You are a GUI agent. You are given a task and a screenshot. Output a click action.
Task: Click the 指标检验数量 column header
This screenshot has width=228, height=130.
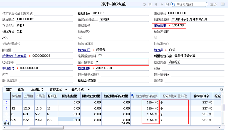click(x=91, y=96)
